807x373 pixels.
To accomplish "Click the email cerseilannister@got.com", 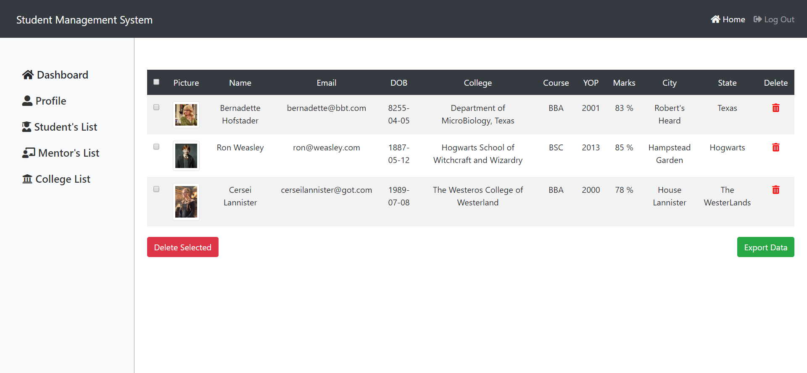I will click(327, 190).
